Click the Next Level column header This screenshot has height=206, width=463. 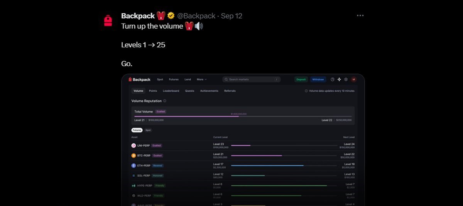click(349, 137)
